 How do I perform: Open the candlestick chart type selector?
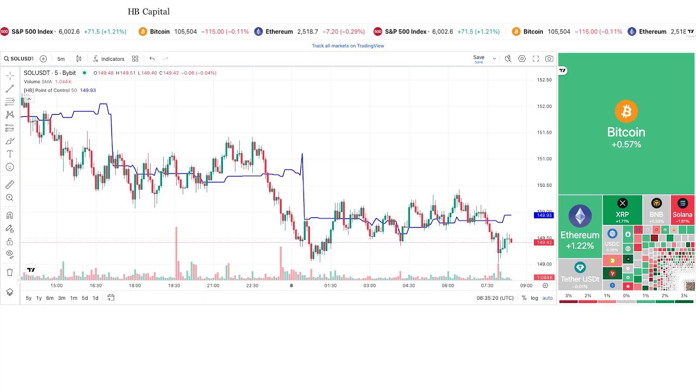click(x=79, y=59)
